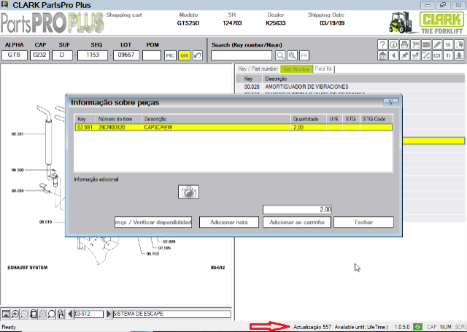Click the magnifier search icon
Image resolution: width=467 pixels, height=332 pixels.
[x=280, y=55]
